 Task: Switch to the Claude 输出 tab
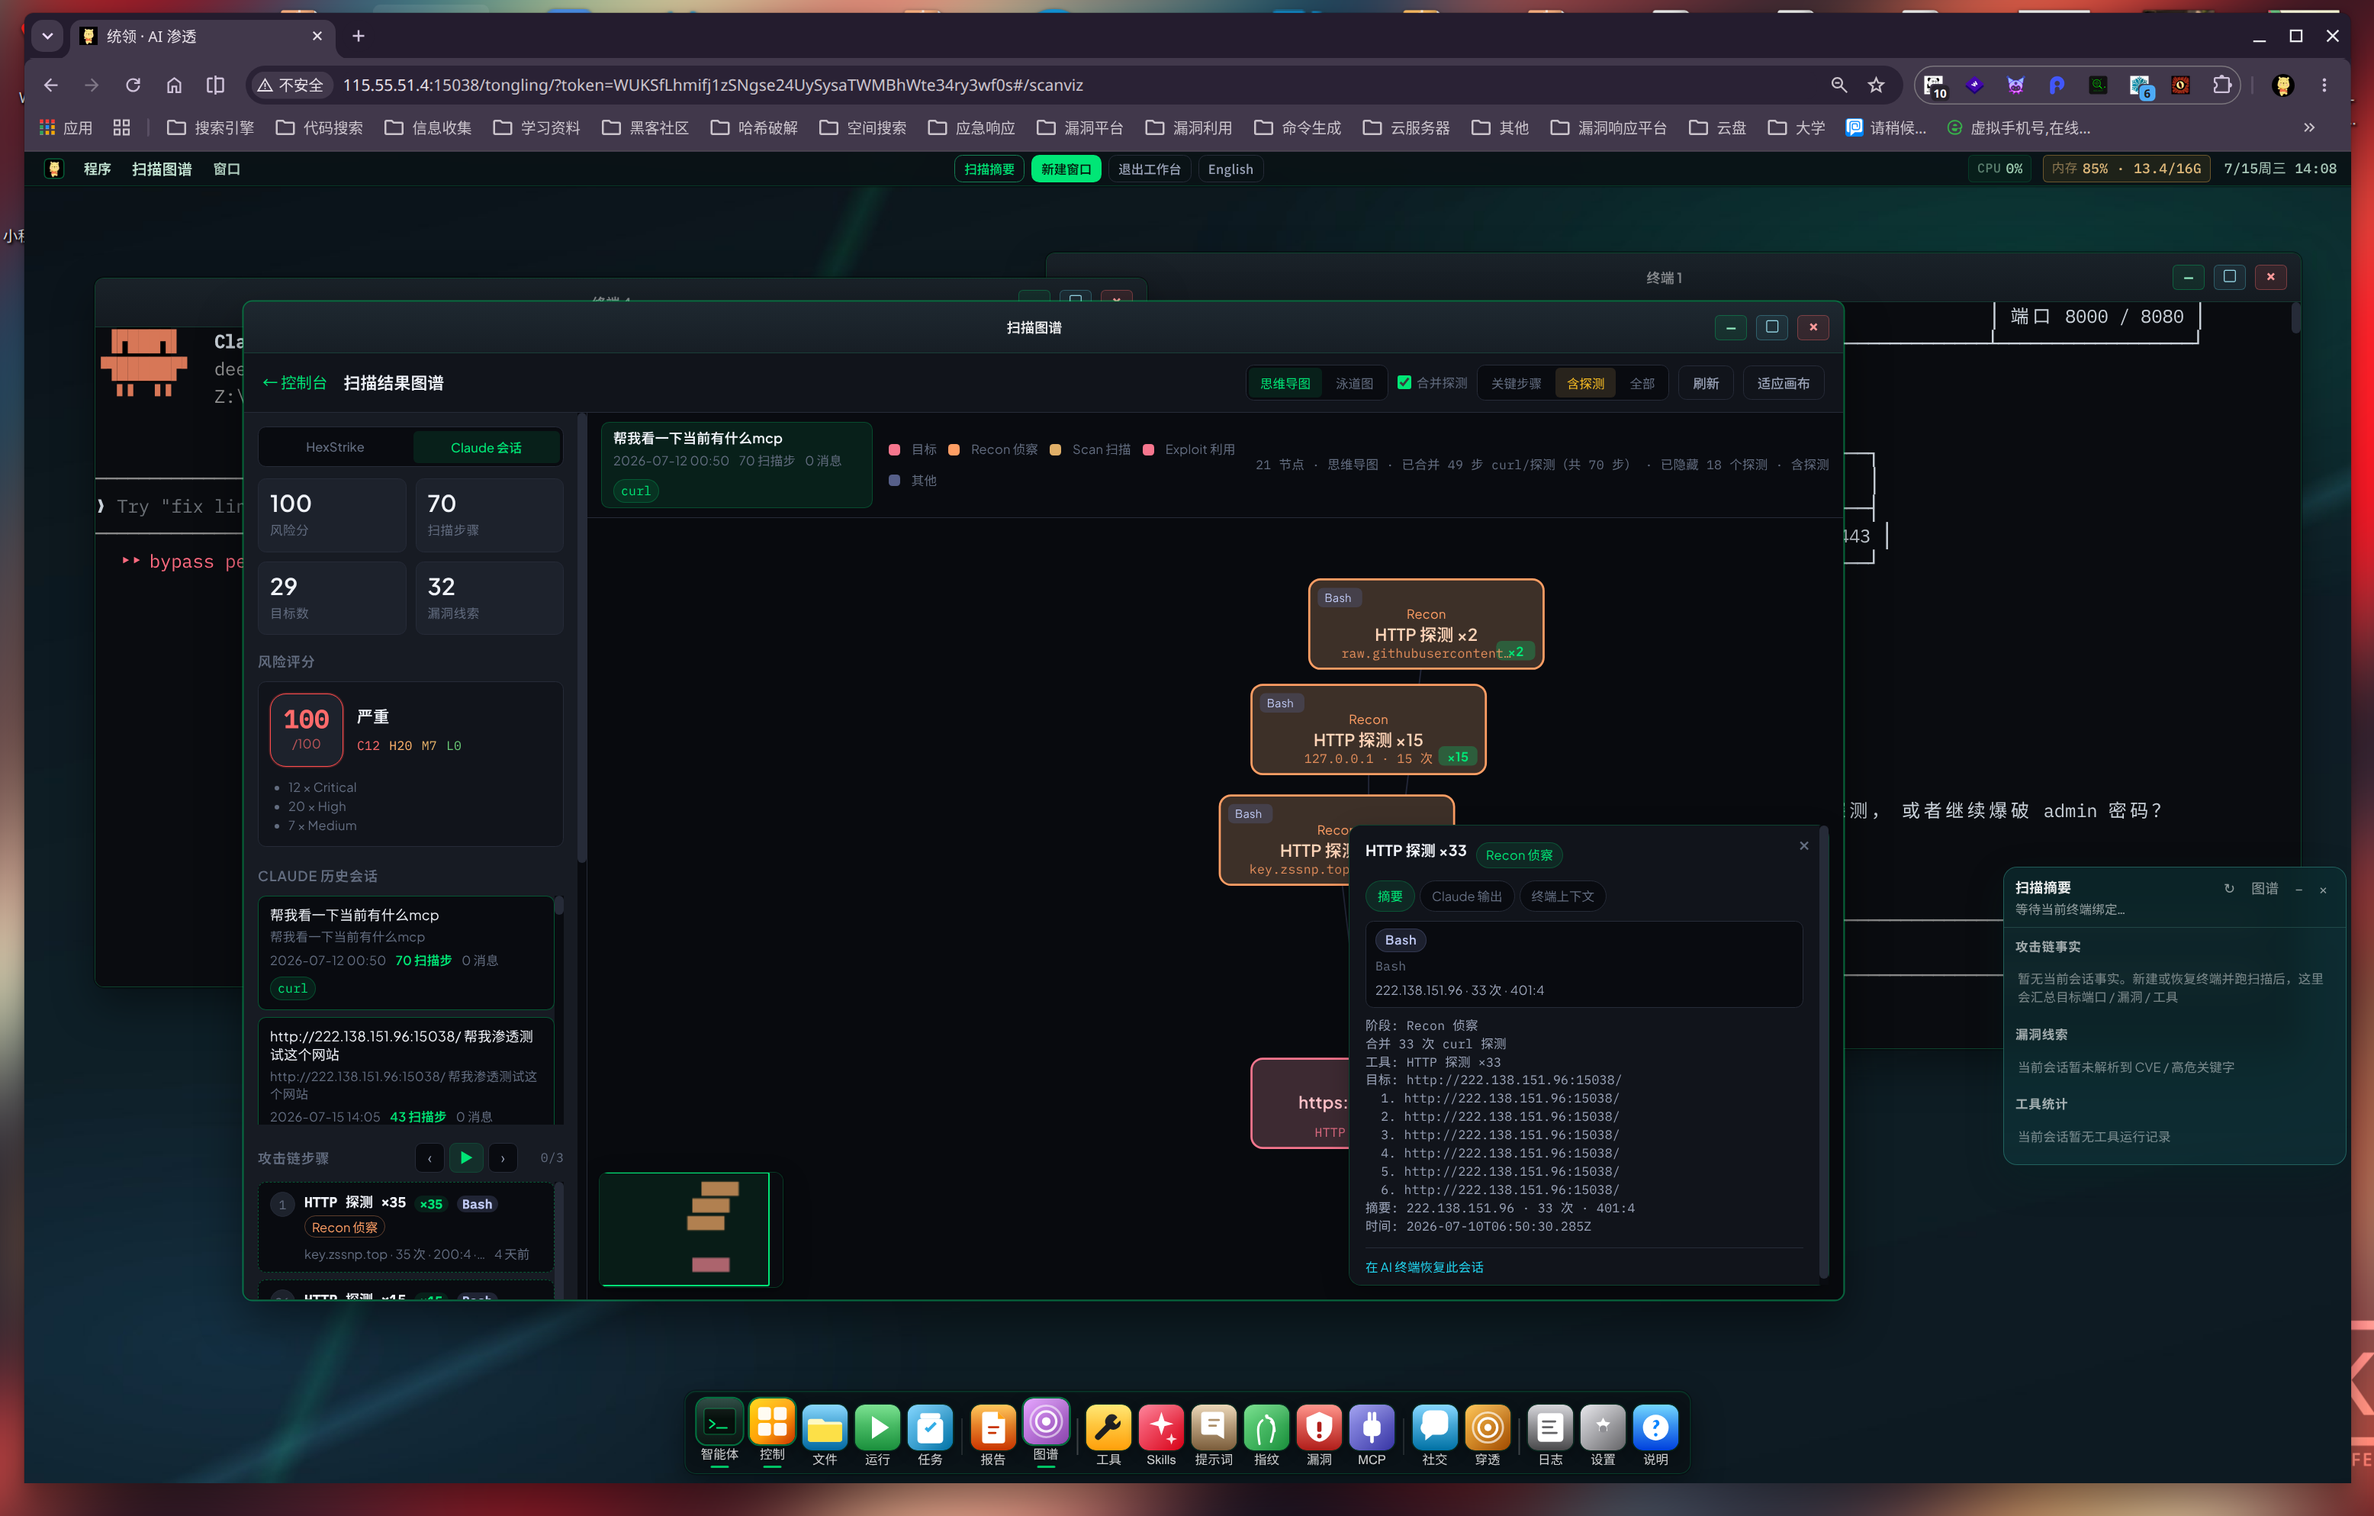tap(1466, 896)
